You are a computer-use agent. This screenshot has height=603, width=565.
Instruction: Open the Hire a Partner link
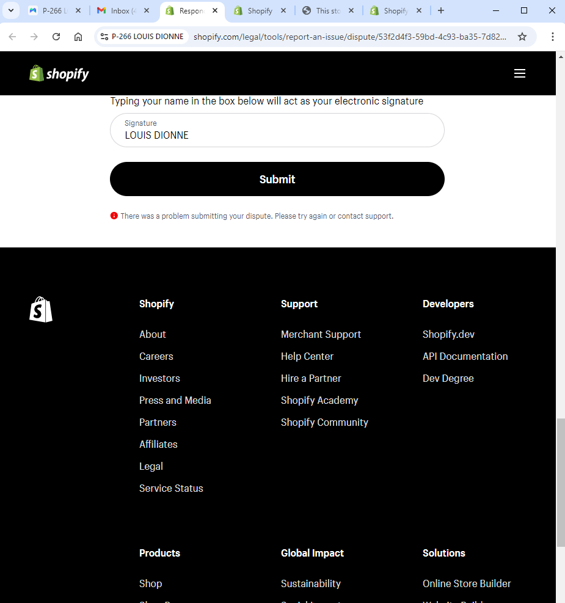tap(311, 378)
